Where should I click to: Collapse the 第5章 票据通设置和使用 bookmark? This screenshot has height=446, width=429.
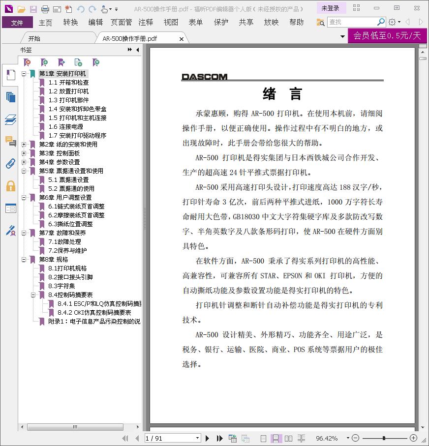coord(24,171)
